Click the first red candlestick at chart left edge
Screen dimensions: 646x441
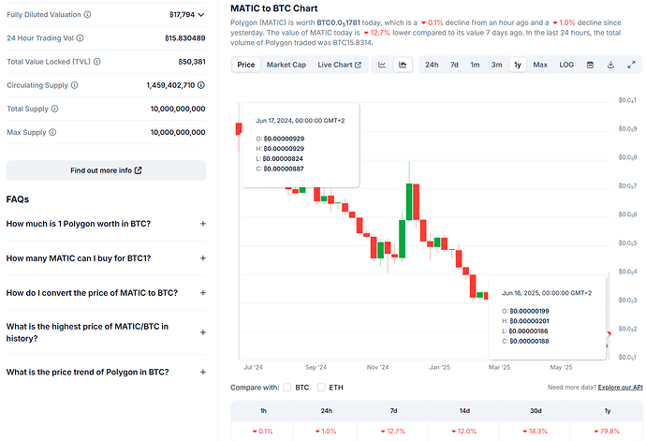[239, 128]
